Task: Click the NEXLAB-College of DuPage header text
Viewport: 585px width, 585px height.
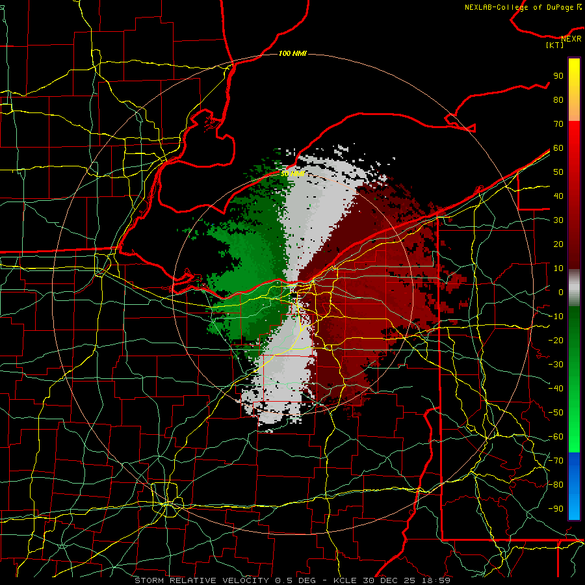Action: click(x=523, y=7)
